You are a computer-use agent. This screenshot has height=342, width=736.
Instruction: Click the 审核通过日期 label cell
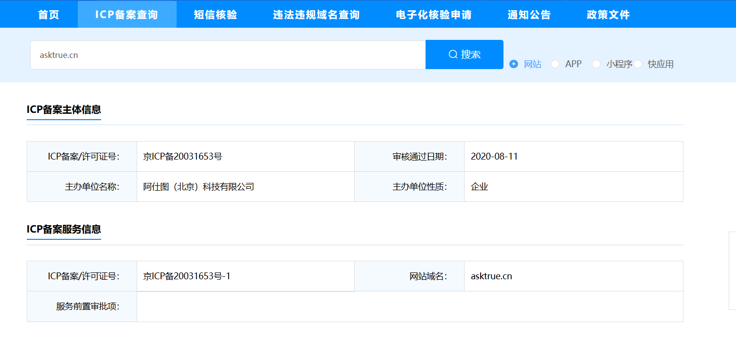[x=410, y=157]
